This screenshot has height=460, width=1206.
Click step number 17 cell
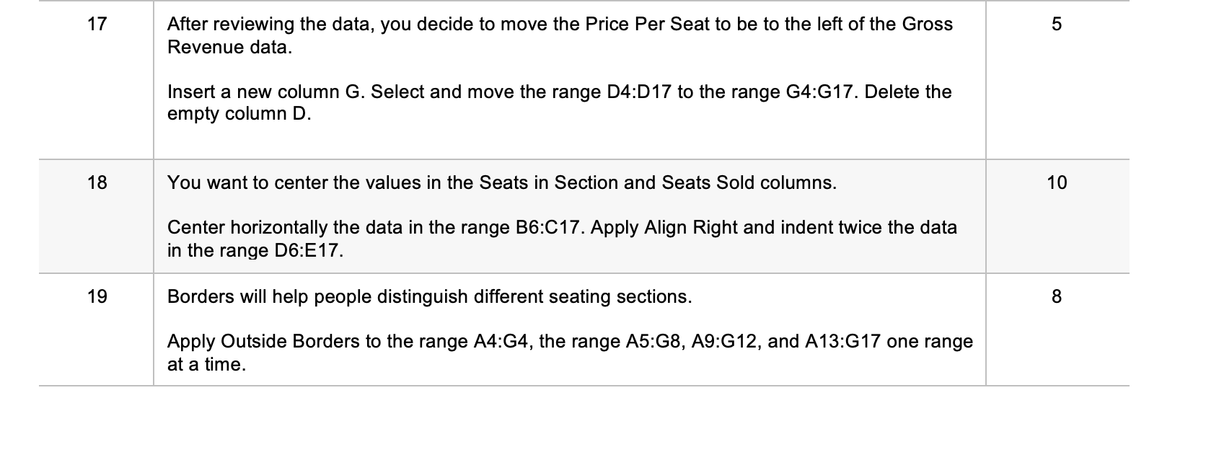tap(97, 25)
